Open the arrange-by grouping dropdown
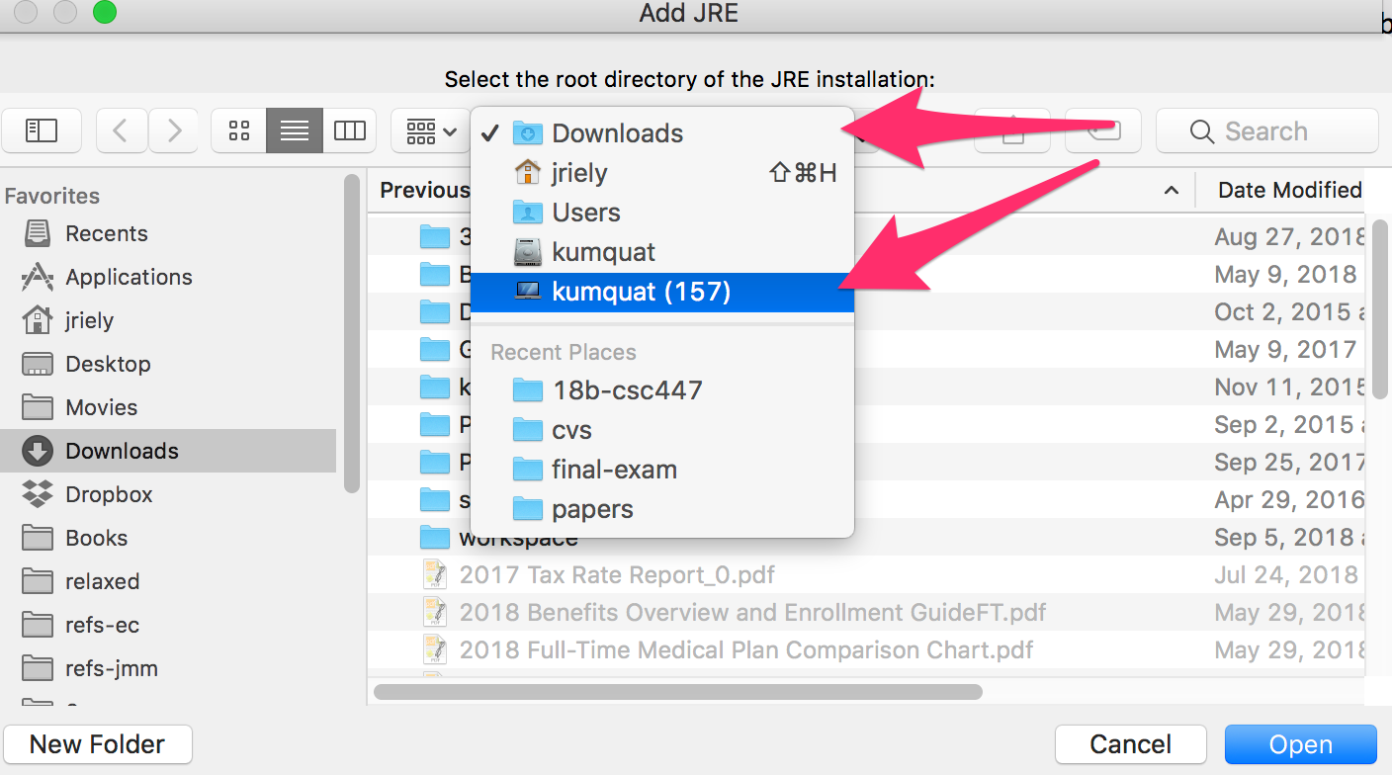This screenshot has height=775, width=1392. [430, 130]
